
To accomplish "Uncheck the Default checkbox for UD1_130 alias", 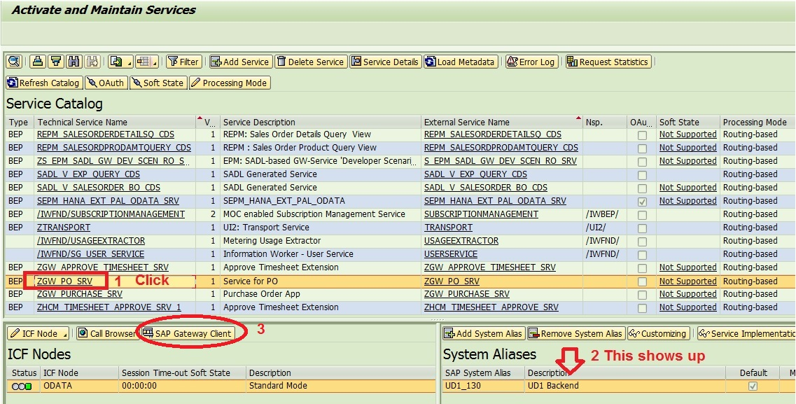I will 752,386.
